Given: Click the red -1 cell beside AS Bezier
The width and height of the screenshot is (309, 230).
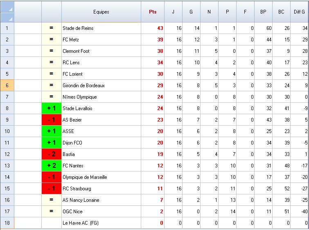Looking at the screenshot, I should coord(52,120).
